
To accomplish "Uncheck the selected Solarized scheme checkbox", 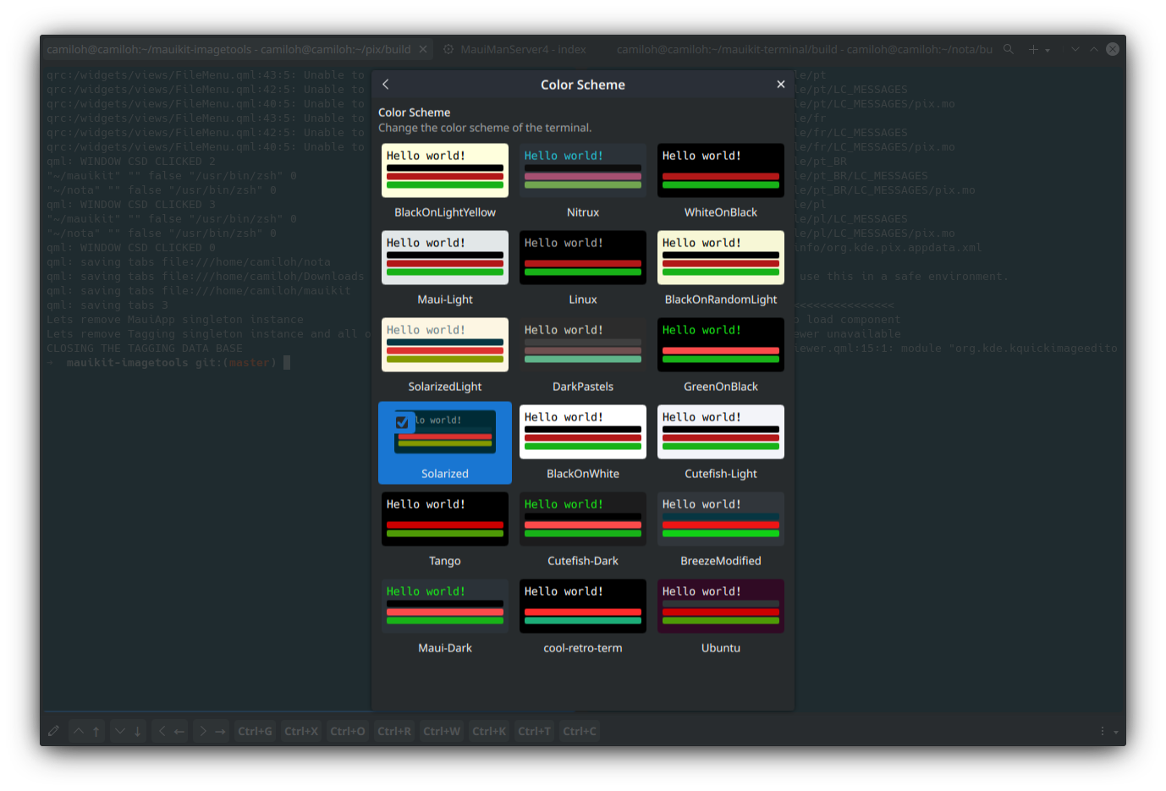I will coord(402,422).
